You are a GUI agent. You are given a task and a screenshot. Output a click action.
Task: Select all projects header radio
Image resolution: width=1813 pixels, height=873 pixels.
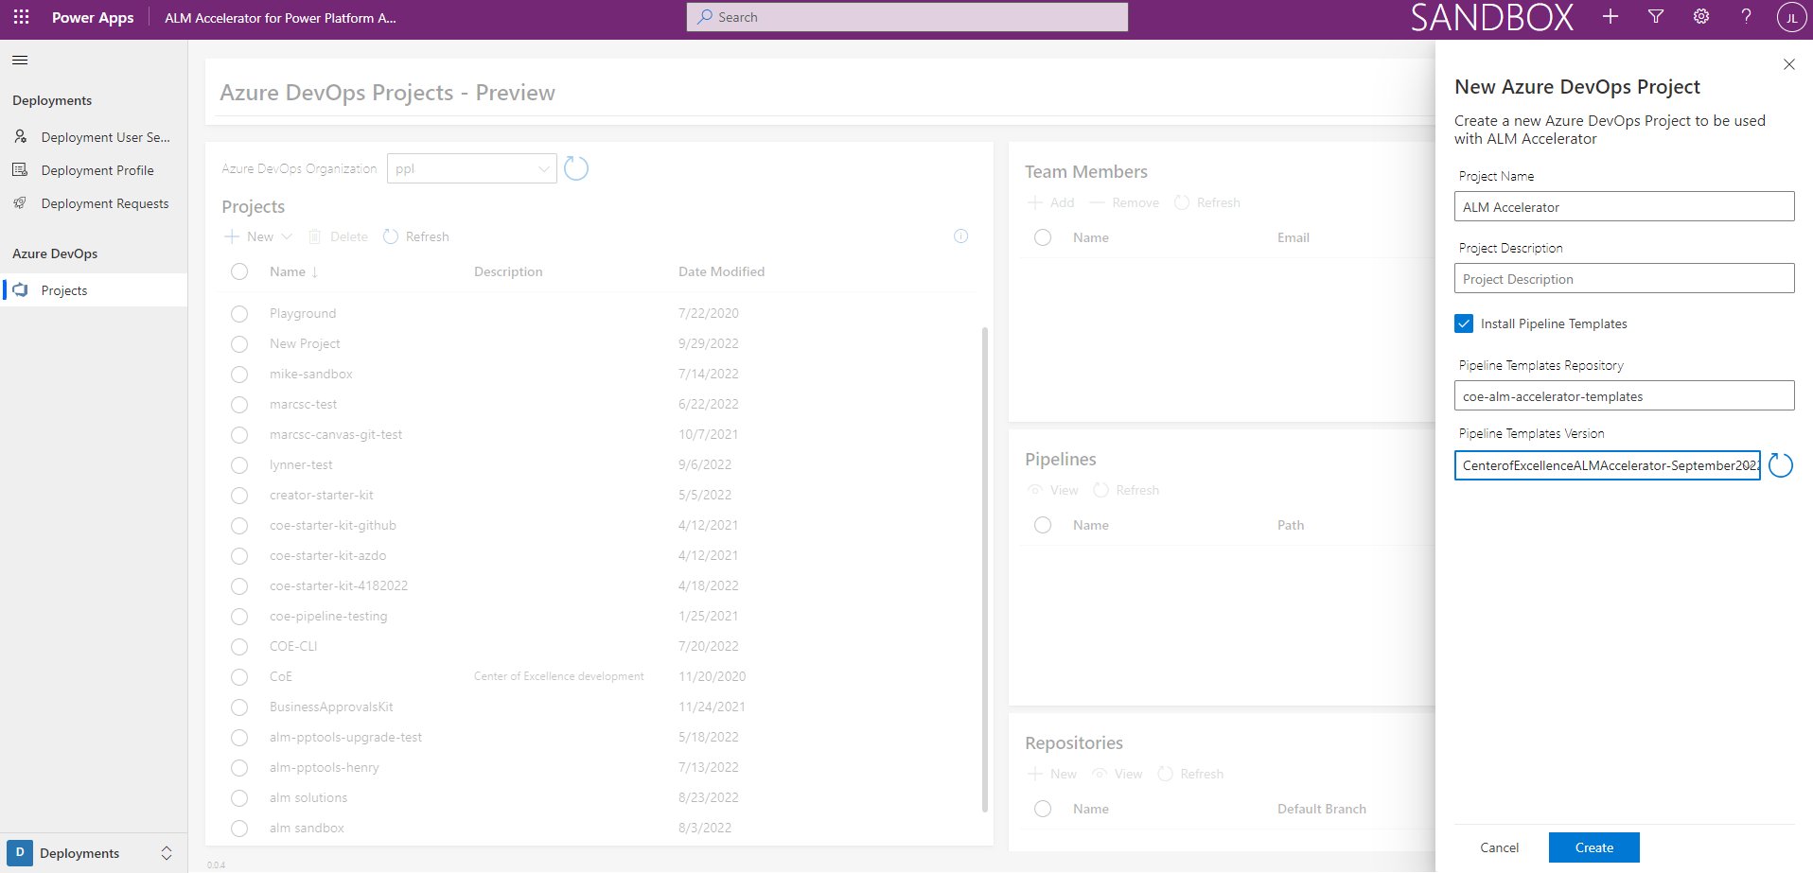(239, 271)
